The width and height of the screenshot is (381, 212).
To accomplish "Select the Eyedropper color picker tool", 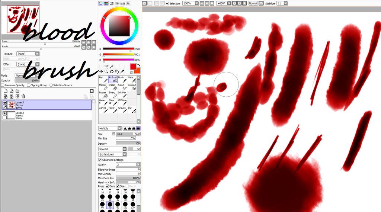I will click(122, 71).
